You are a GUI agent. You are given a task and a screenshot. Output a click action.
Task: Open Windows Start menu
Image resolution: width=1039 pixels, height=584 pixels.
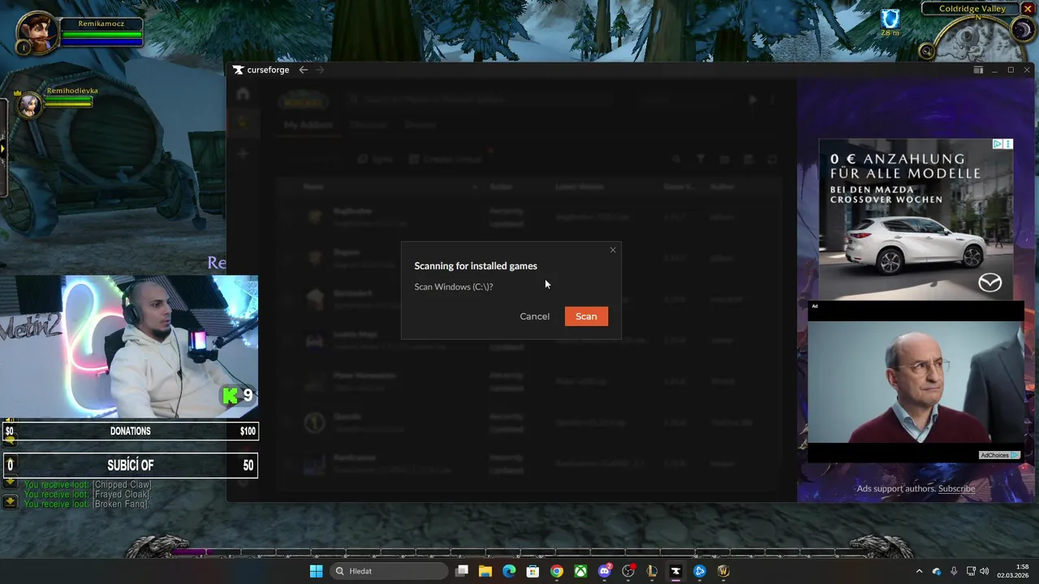316,571
